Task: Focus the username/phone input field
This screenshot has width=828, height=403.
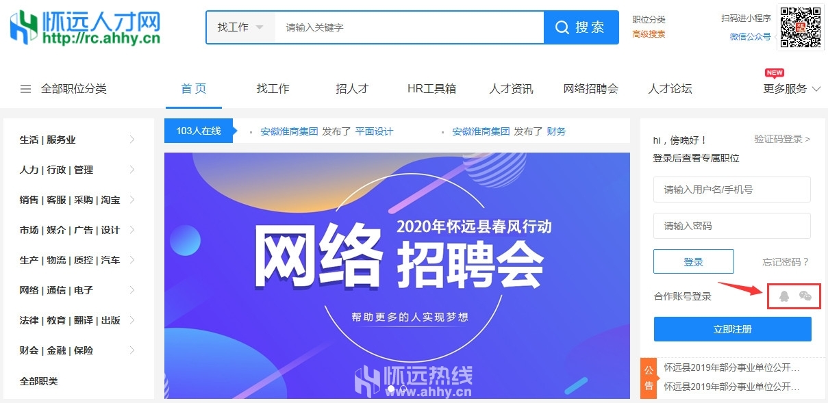Action: [x=732, y=190]
